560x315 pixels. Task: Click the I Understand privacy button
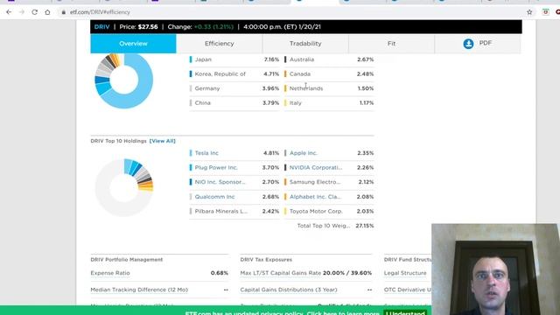405,312
